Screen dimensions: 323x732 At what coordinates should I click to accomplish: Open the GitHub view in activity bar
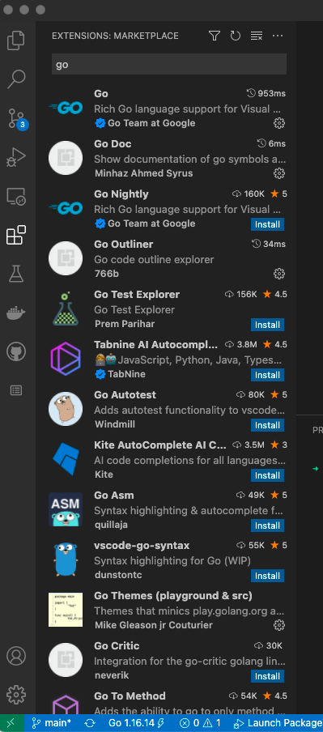pos(16,351)
